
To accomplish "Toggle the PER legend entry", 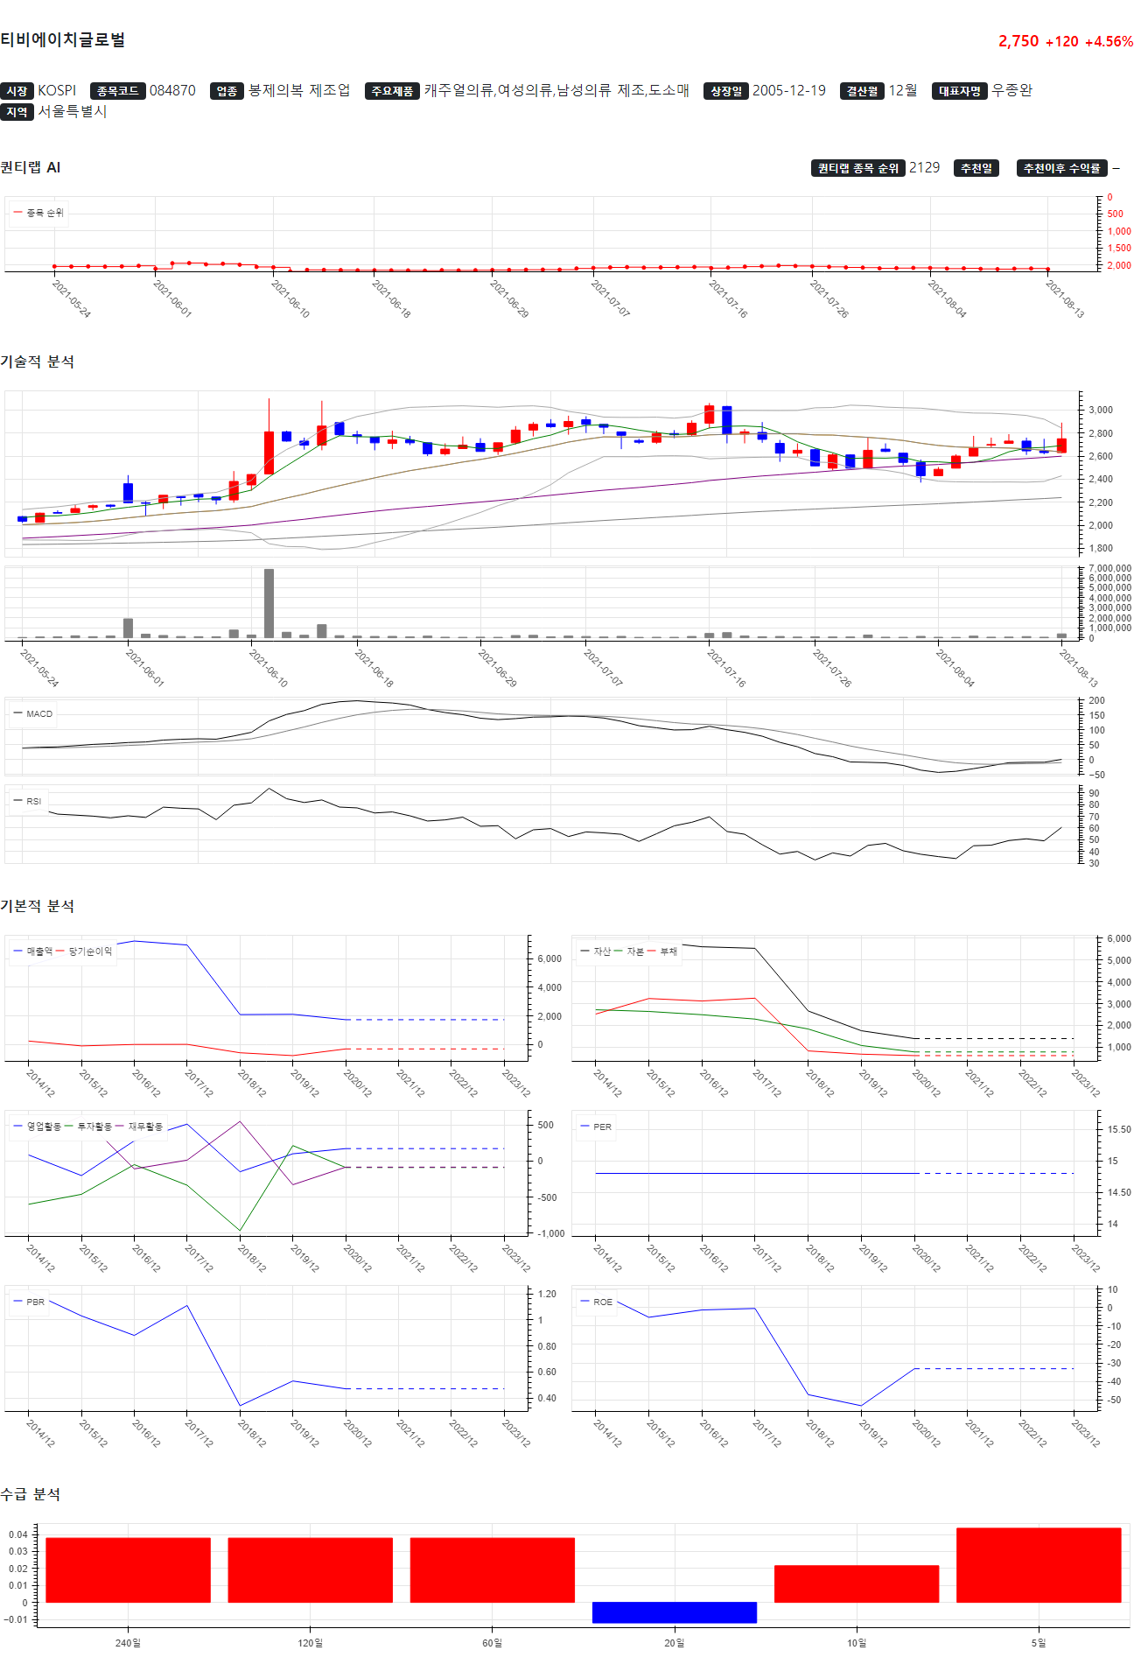I will click(x=596, y=1127).
